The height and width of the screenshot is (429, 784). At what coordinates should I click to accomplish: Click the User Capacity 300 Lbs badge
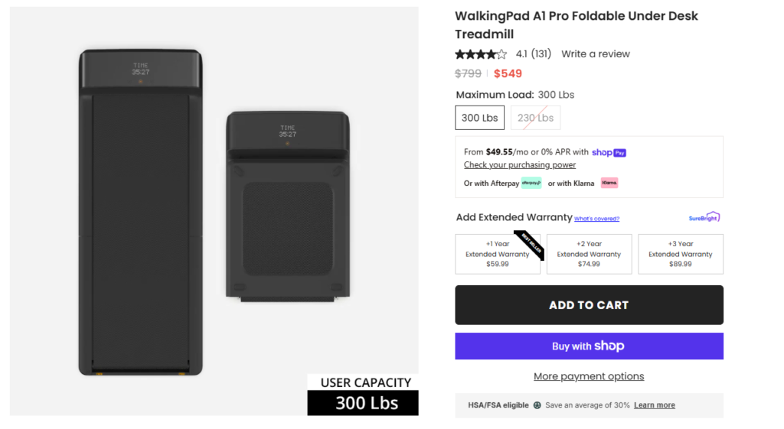coord(363,395)
